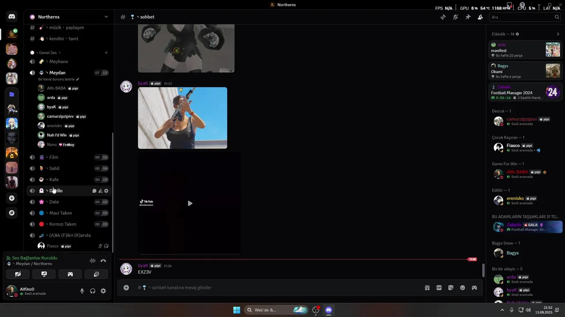565x317 pixels.
Task: Open arda's manifest activity card
Action: (525, 50)
